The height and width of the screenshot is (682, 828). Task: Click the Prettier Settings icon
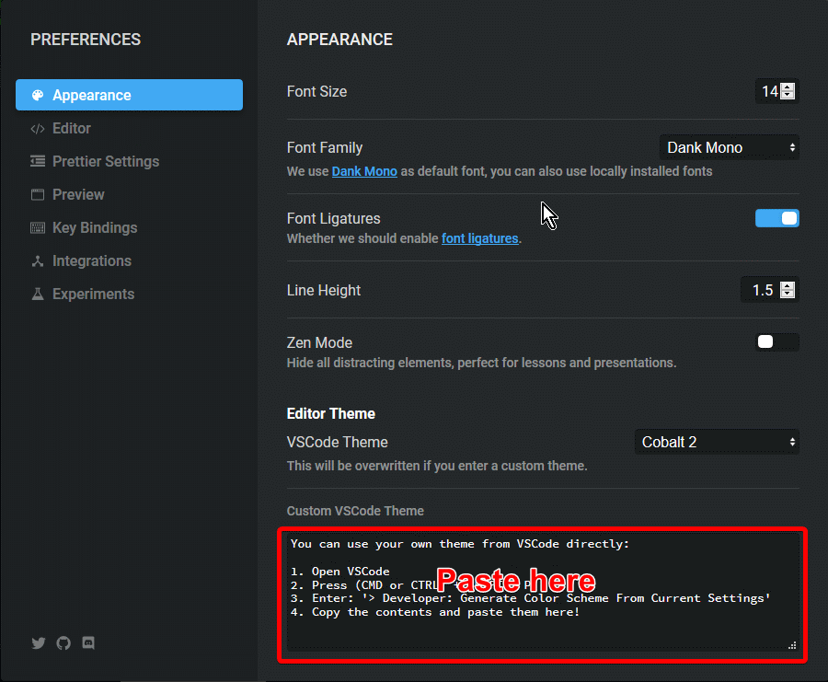point(38,162)
